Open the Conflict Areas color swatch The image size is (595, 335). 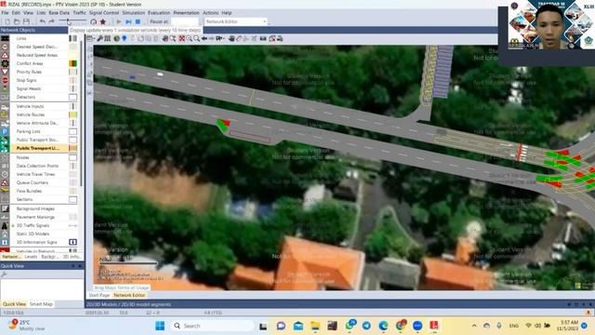pyautogui.click(x=73, y=63)
